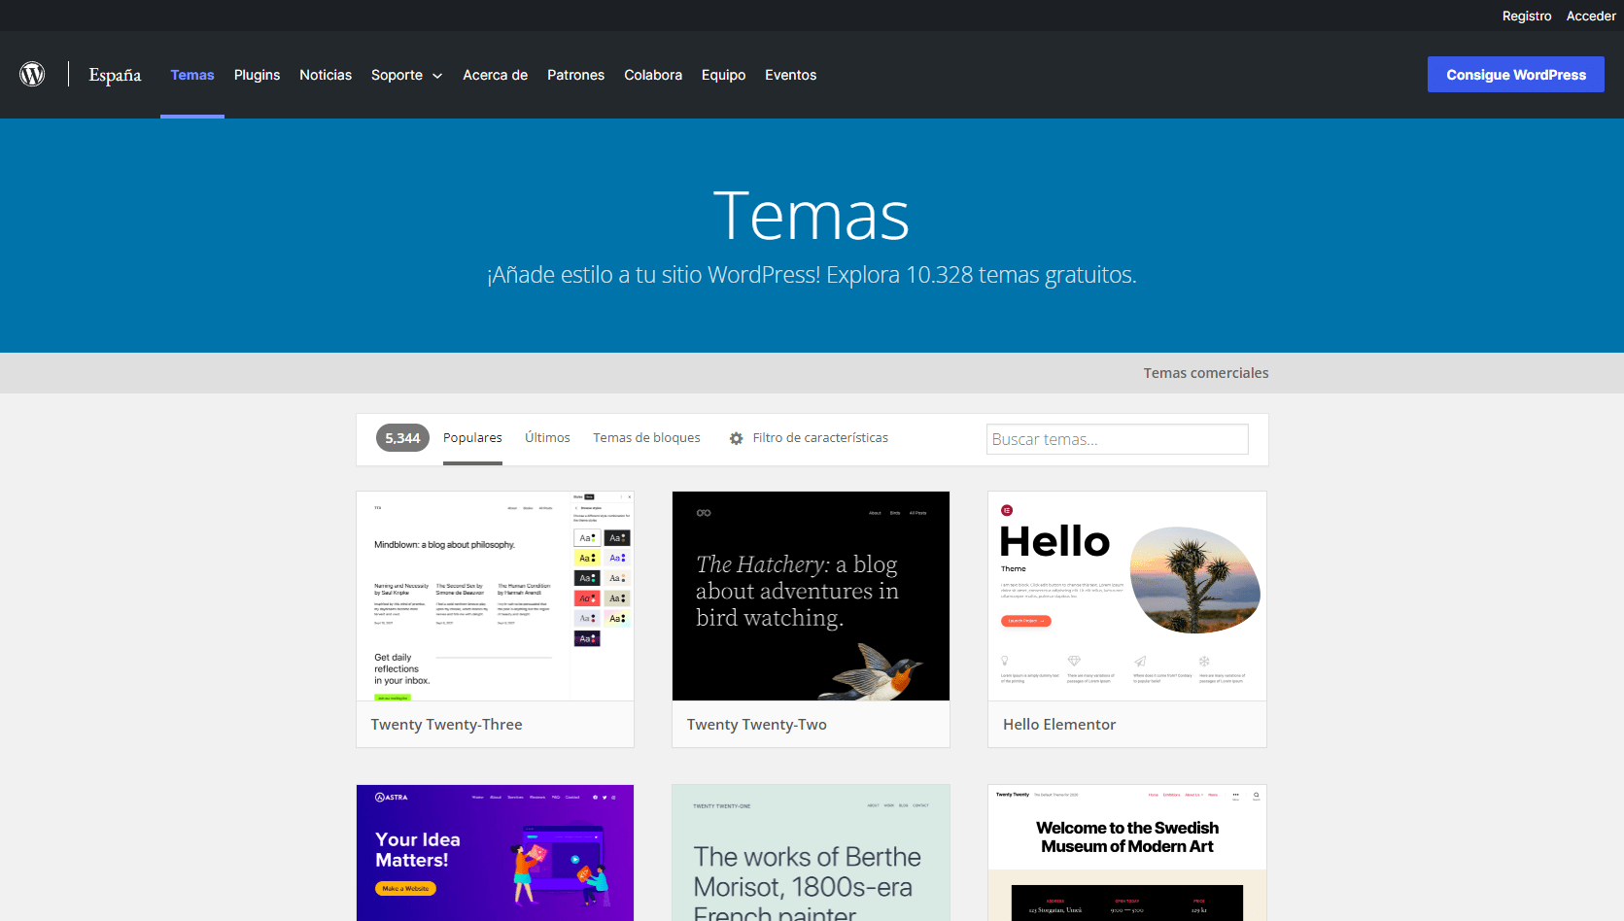This screenshot has width=1624, height=921.
Task: Open the Equipo menu item
Action: click(x=723, y=75)
